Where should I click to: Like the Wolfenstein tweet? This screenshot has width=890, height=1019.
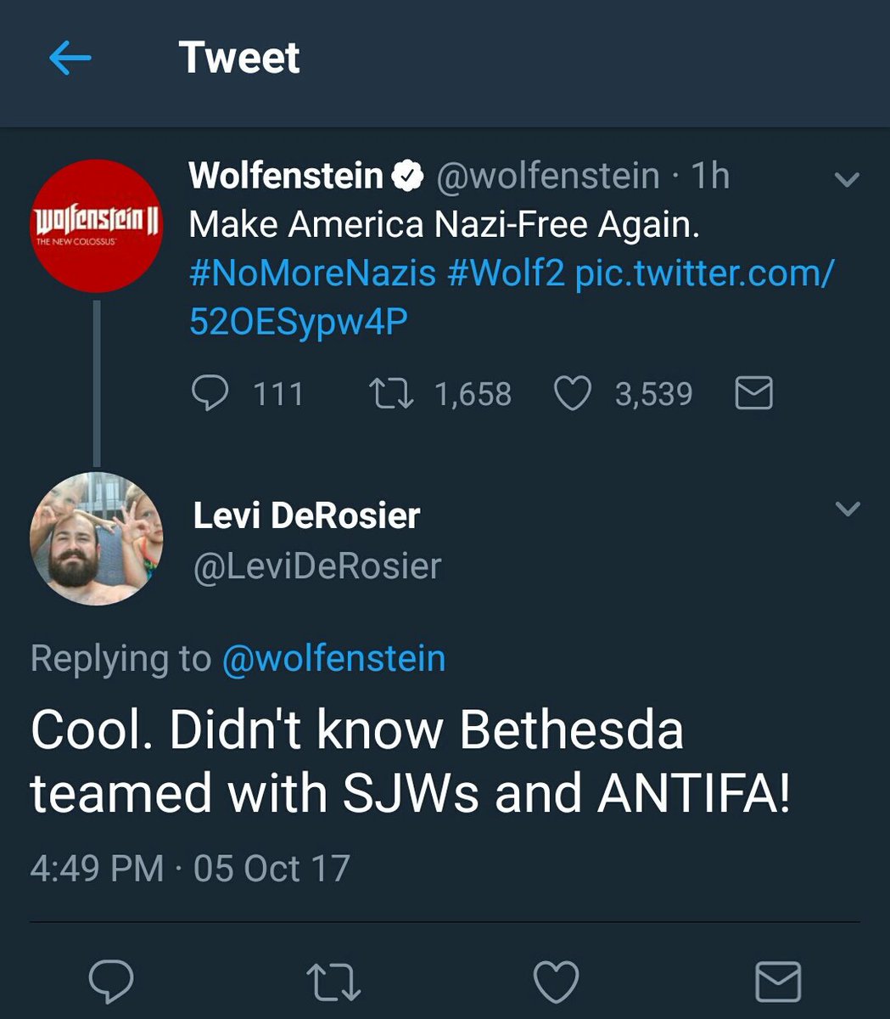[573, 394]
